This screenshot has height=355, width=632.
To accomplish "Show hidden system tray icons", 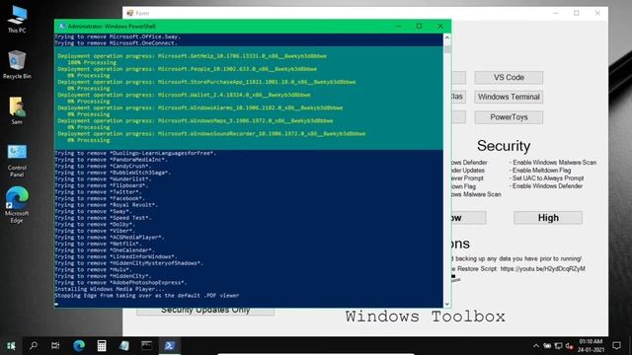I will click(536, 346).
